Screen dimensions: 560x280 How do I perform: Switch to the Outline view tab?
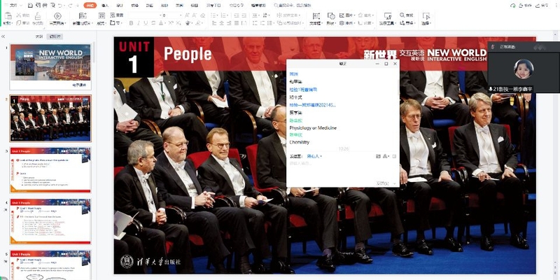pyautogui.click(x=39, y=36)
